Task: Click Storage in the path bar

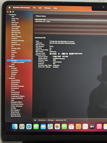Action: pyautogui.click(x=51, y=120)
